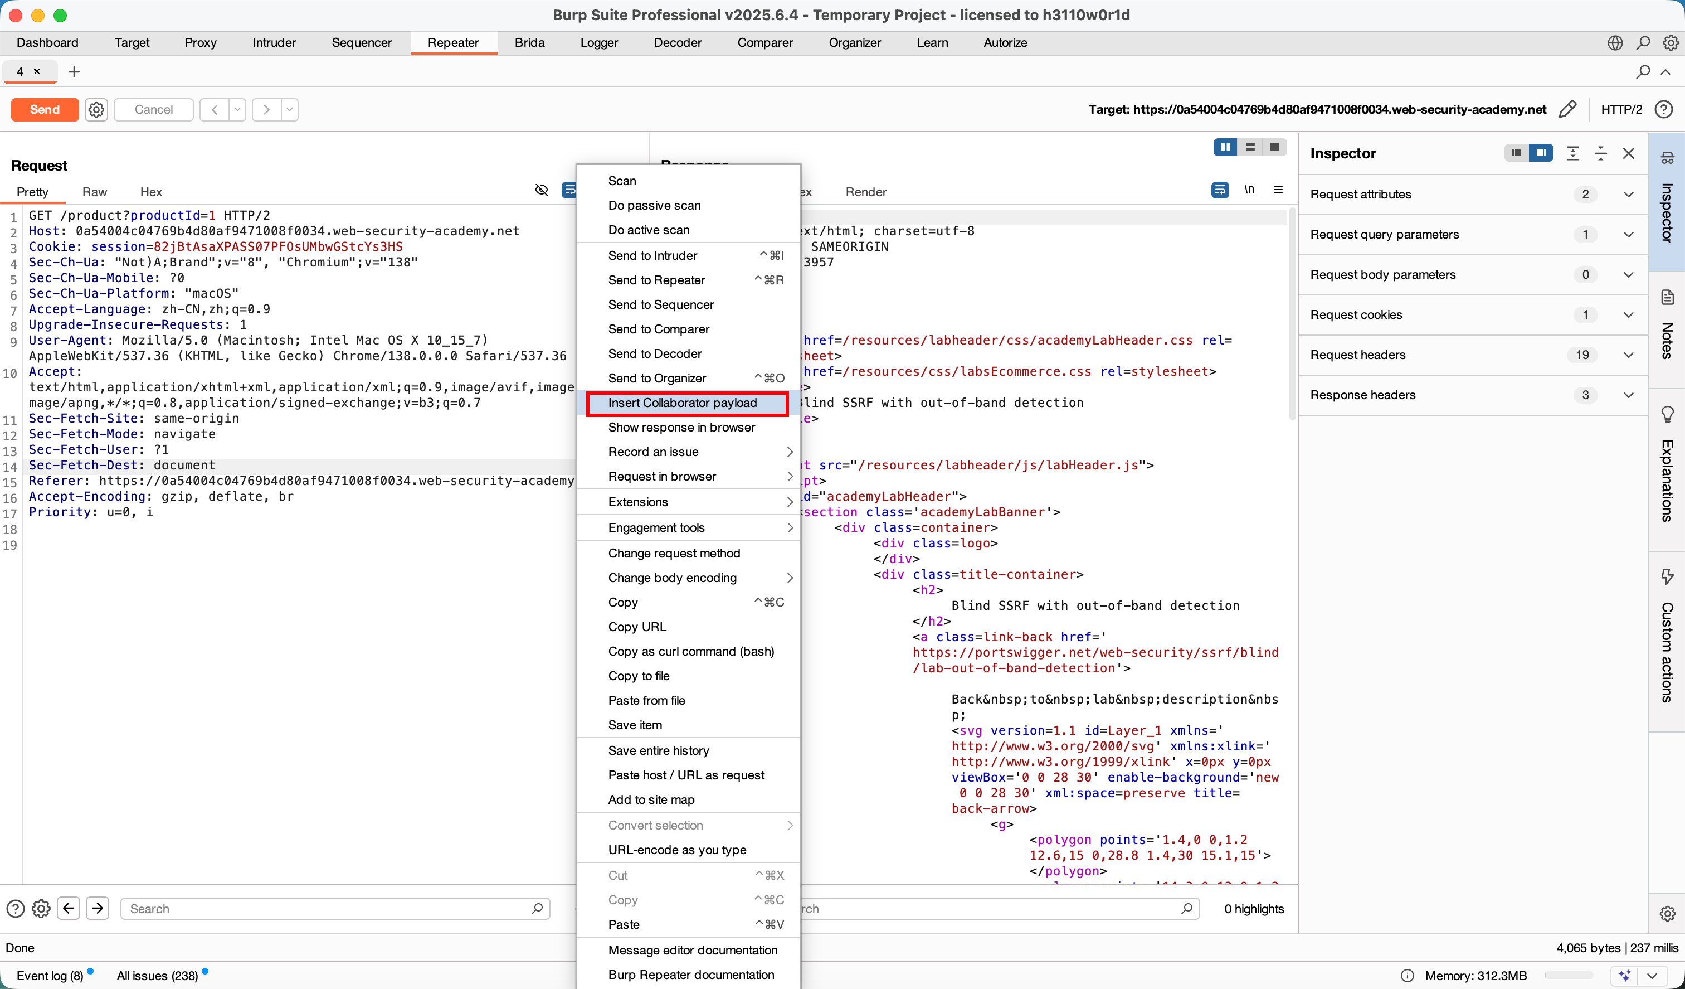Viewport: 1685px width, 989px height.
Task: Switch to the Proxy tab
Action: [x=200, y=43]
